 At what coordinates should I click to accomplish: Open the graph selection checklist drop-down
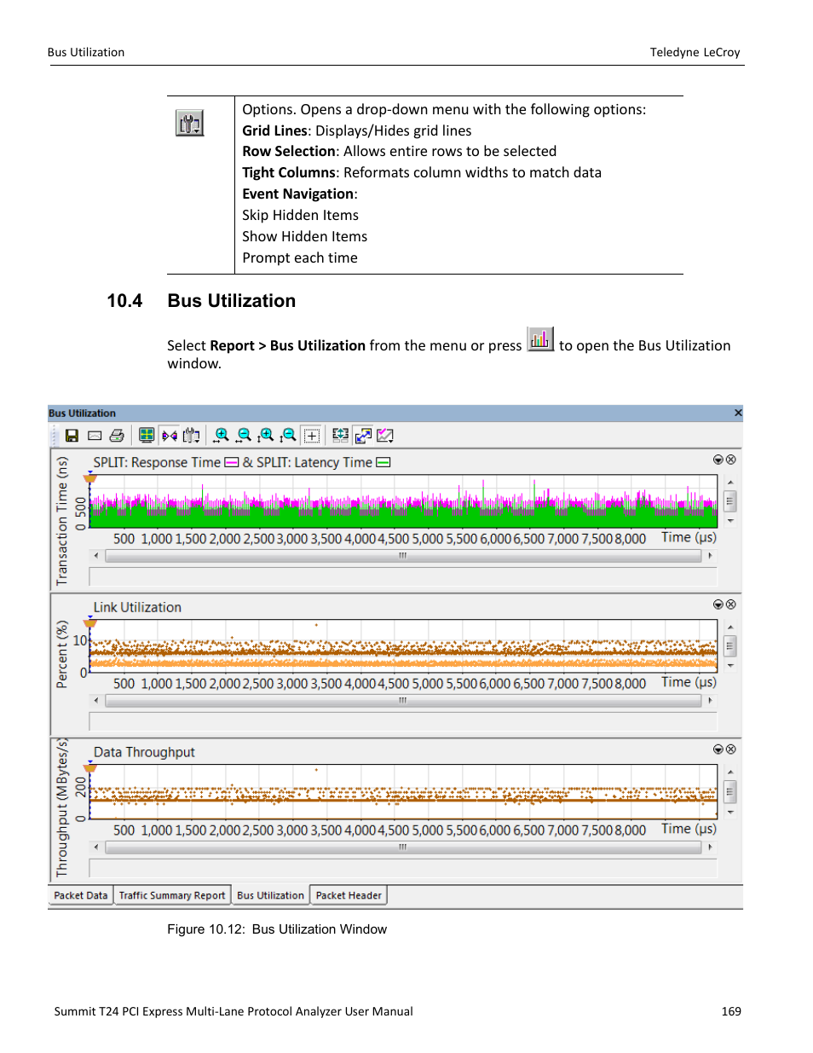pos(385,436)
